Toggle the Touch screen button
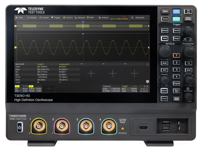The width and height of the screenshot is (202, 151). [165, 19]
